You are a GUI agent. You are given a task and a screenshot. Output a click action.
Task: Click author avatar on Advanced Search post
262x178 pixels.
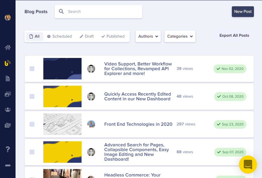point(91,152)
